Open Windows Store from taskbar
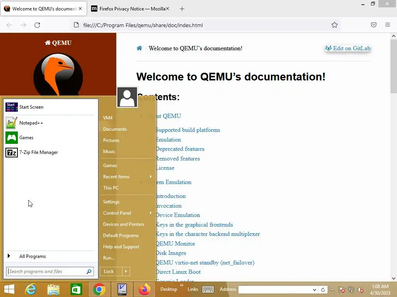This screenshot has width=397, height=297. point(76,289)
